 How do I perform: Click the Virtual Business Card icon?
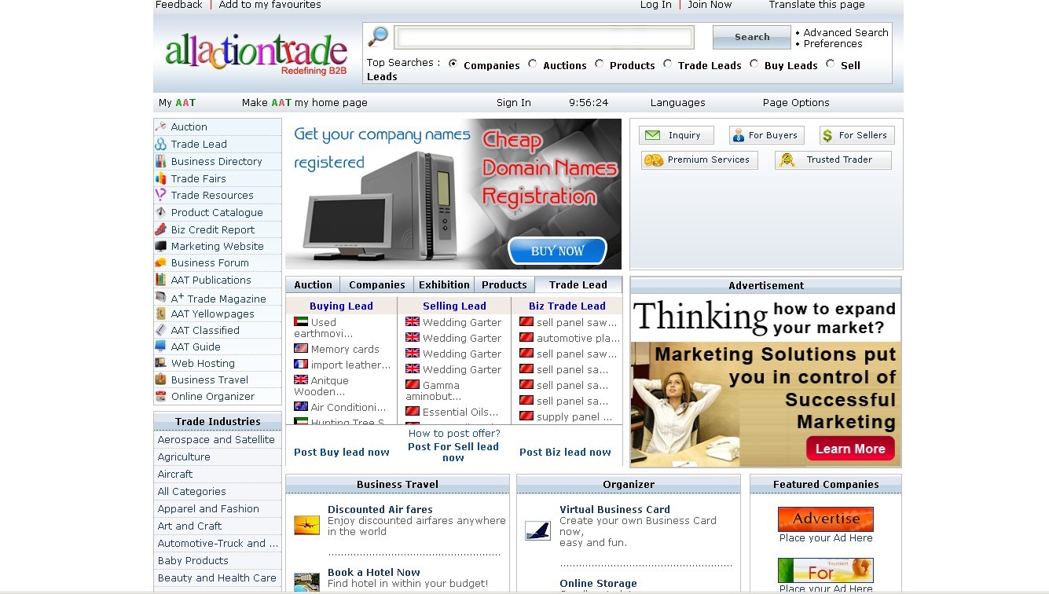pos(538,531)
